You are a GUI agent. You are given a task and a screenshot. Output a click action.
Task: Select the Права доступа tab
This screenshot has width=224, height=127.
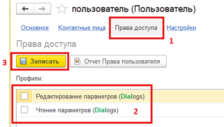(x=136, y=28)
